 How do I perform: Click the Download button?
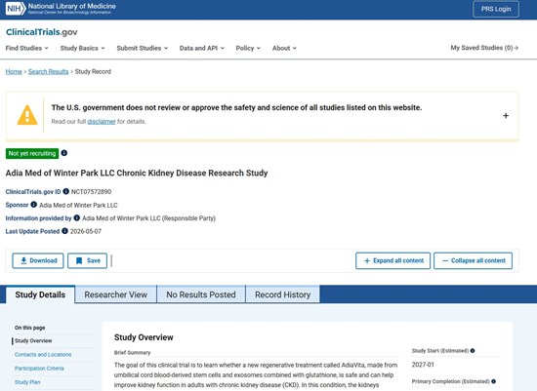coord(38,260)
